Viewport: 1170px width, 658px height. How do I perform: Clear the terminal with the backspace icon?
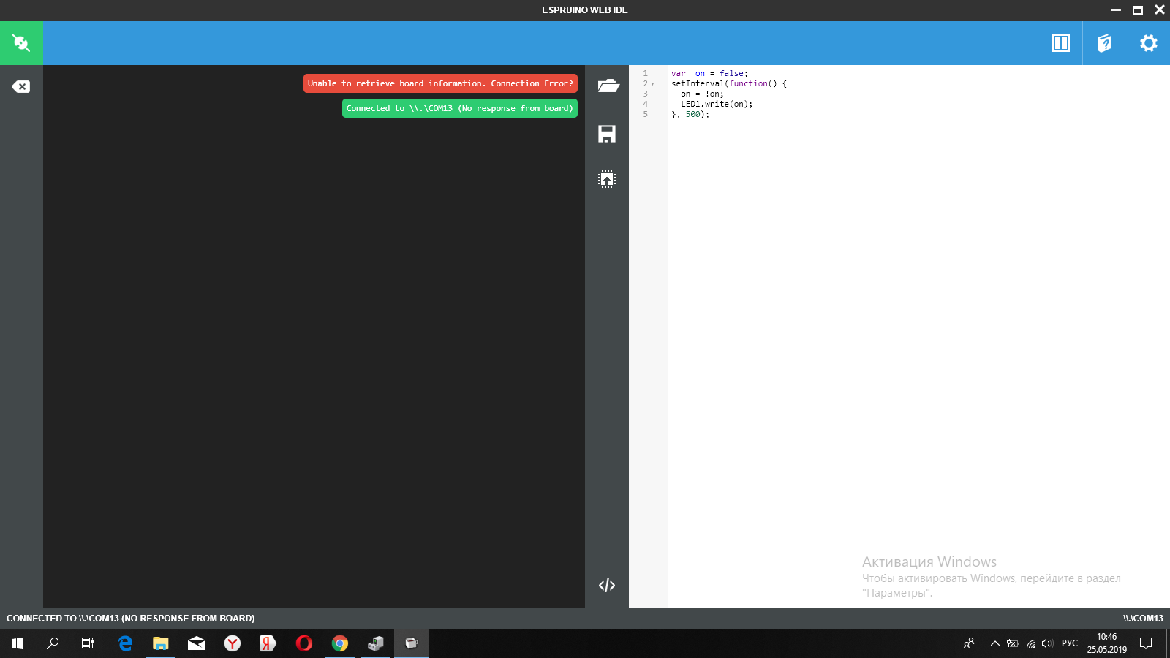21,87
